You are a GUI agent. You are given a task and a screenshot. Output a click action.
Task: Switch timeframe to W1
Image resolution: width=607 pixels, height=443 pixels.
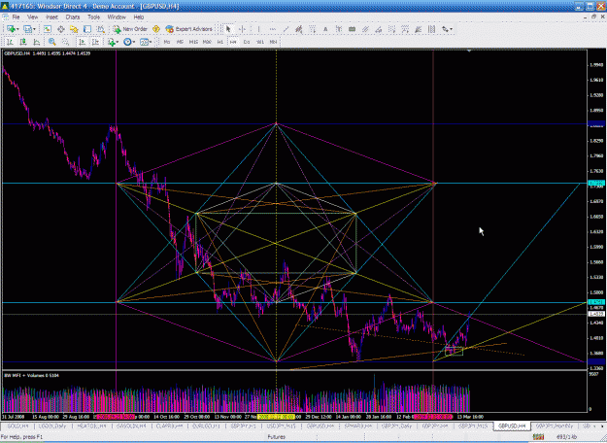pos(260,42)
